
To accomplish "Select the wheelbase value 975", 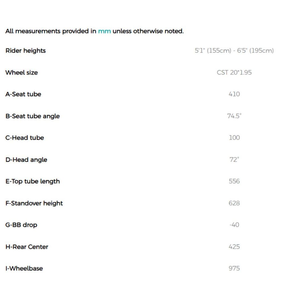I will point(234,268).
